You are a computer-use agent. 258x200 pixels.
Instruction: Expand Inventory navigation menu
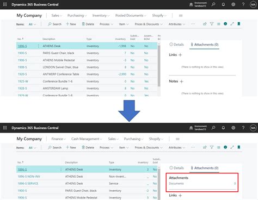pyautogui.click(x=101, y=16)
